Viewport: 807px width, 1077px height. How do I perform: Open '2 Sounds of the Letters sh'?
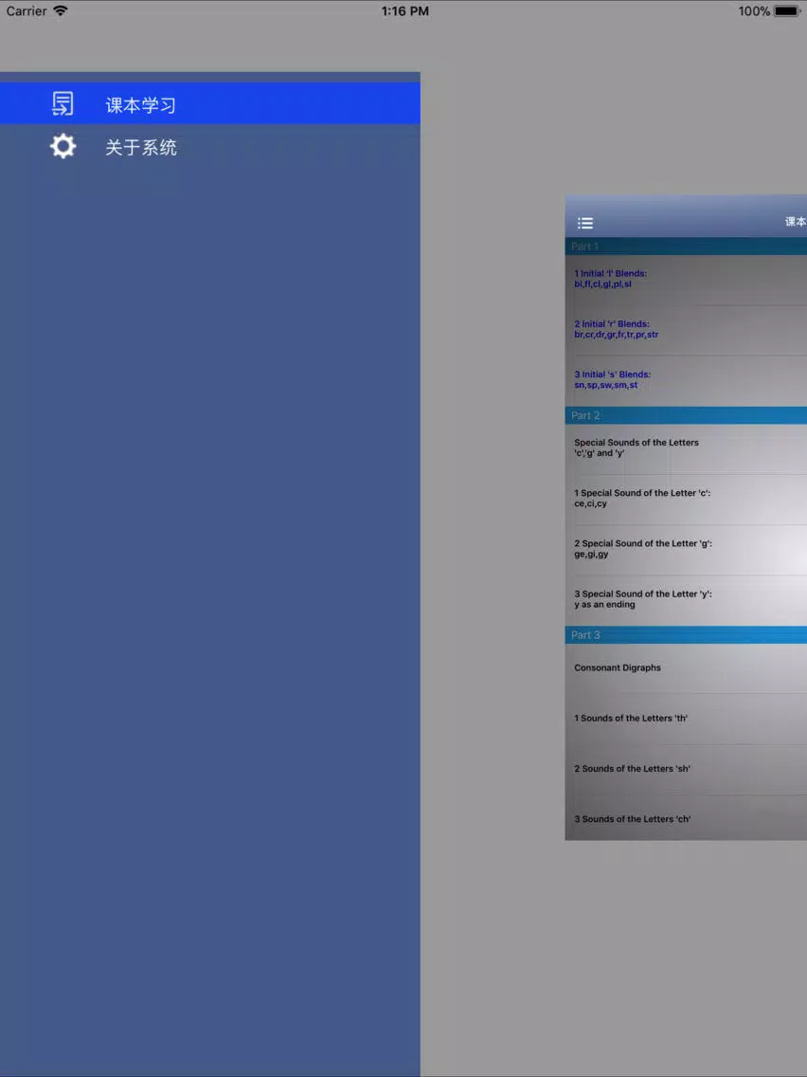coord(686,769)
